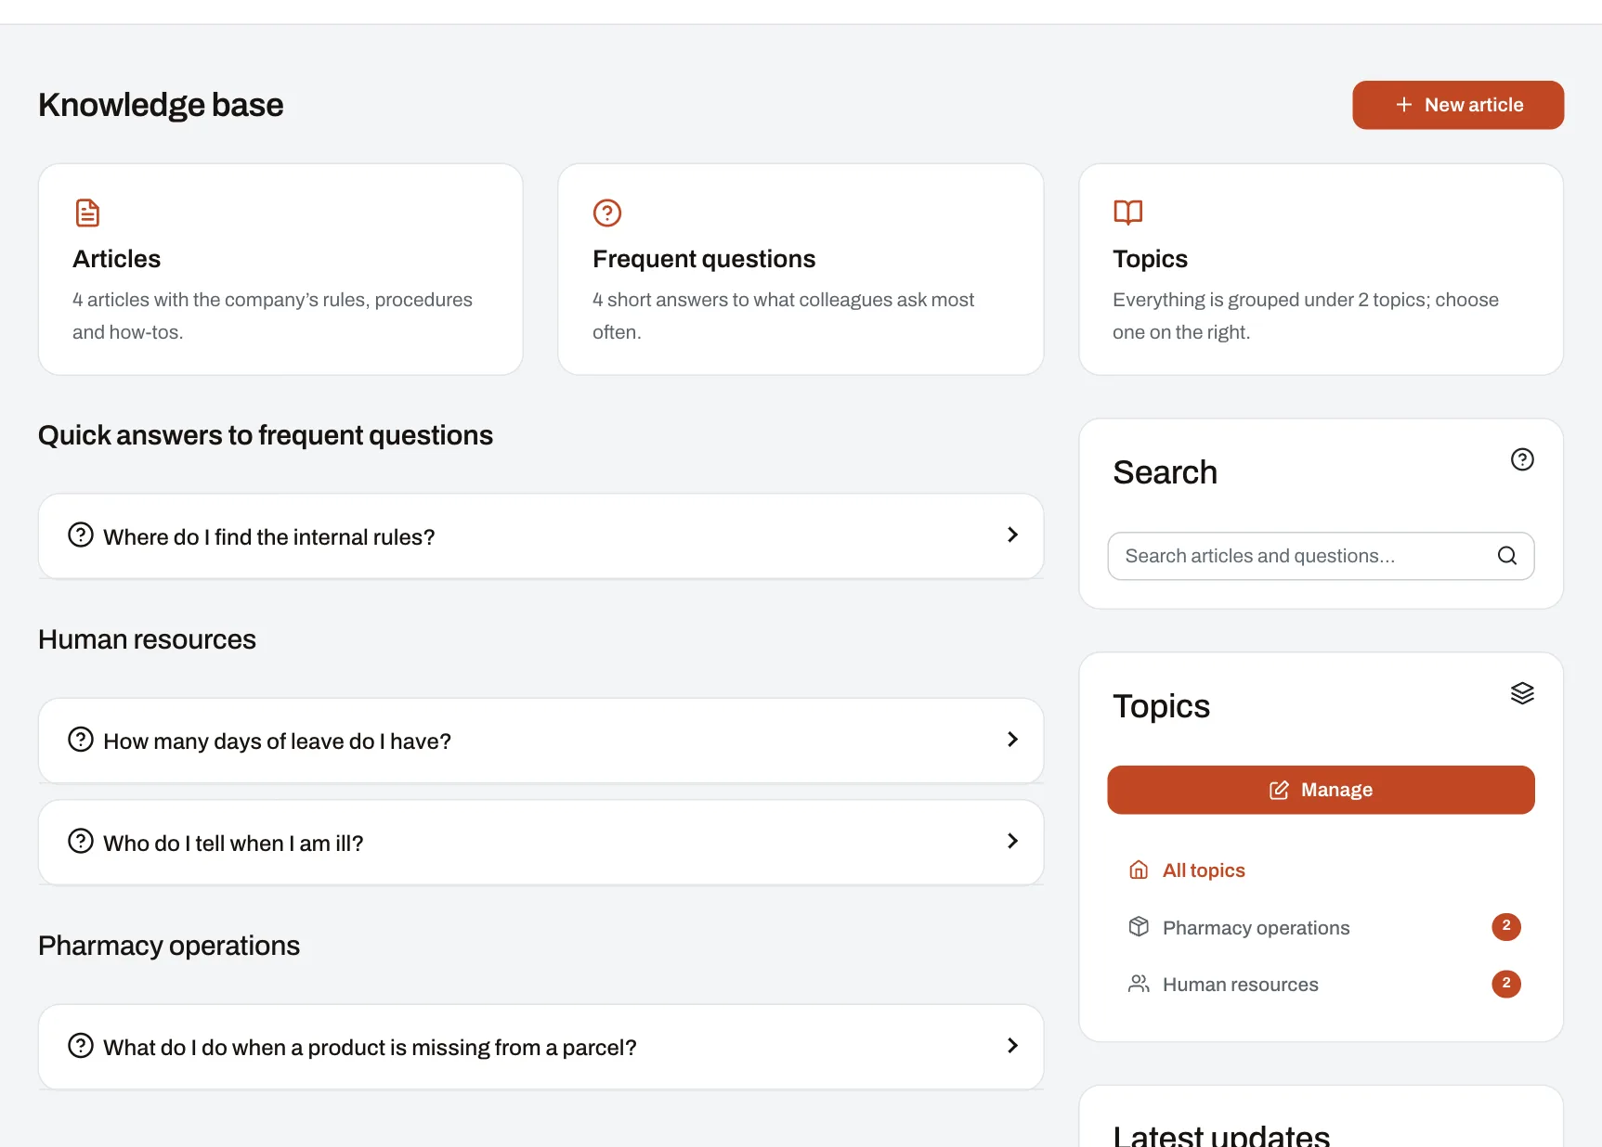Click the count badge for Pharmacy operations
1602x1147 pixels.
(x=1506, y=926)
